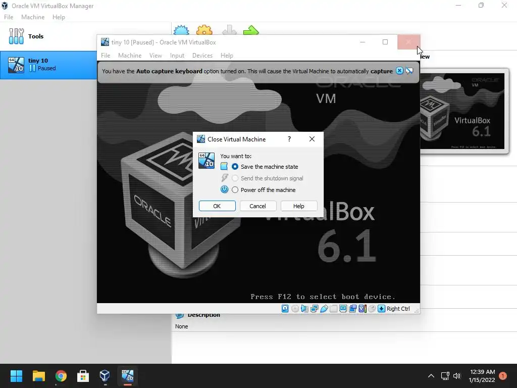
Task: Click the shared folders status icon
Action: 333,309
